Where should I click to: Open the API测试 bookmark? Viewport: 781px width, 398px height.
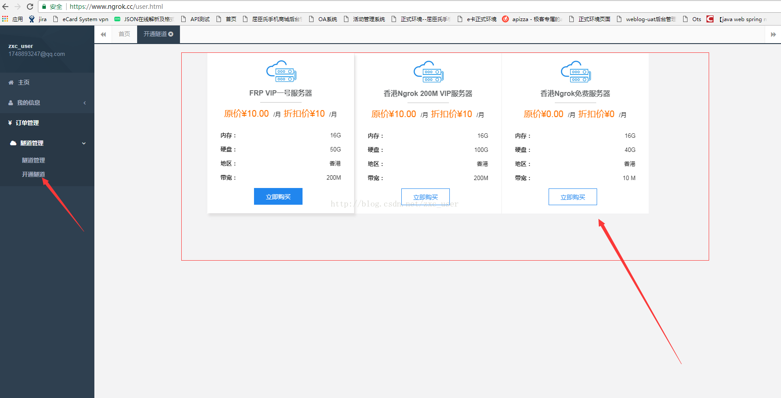[x=195, y=19]
